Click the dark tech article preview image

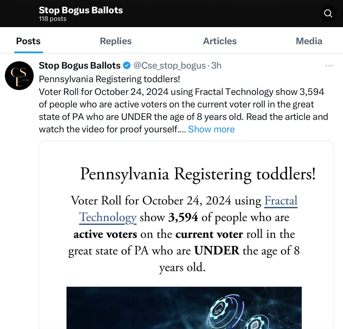click(x=184, y=308)
